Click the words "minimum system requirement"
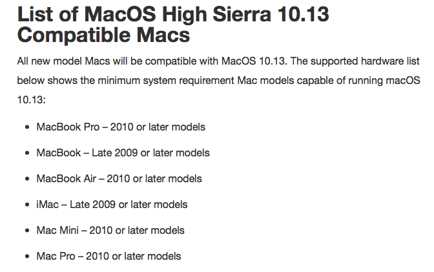 [166, 80]
